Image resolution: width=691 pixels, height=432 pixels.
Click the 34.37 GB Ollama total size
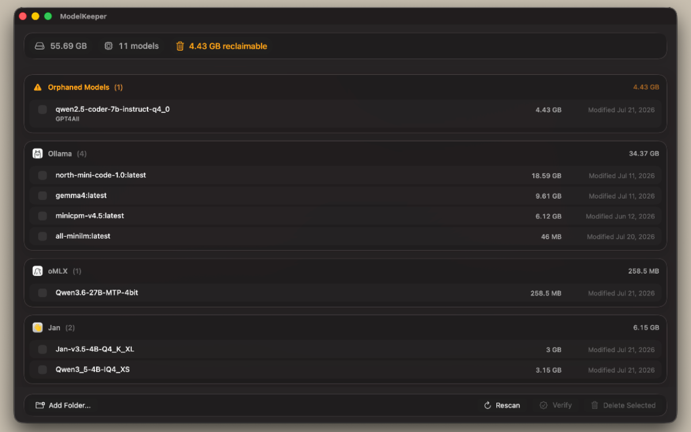[x=644, y=154]
